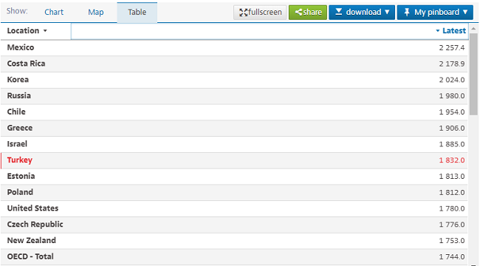Click the vertical scrollbar thumb

[473, 74]
